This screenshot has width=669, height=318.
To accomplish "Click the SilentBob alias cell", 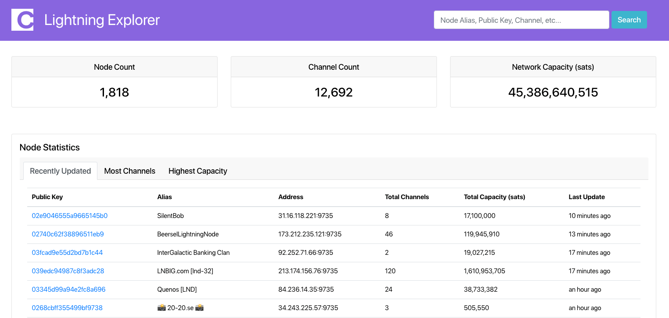I will coord(170,216).
